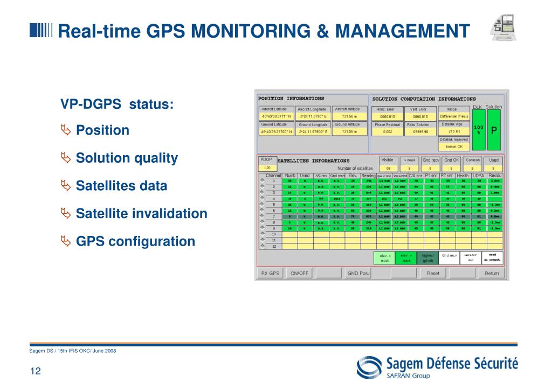Click the Residu column header
Image resolution: width=552 pixels, height=390 pixels.
click(495, 176)
